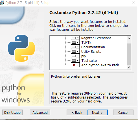Select Add python.exe to Path label
138x120 pixels.
click(x=100, y=65)
